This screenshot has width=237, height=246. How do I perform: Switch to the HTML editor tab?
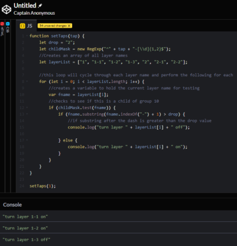pyautogui.click(x=2, y=30)
